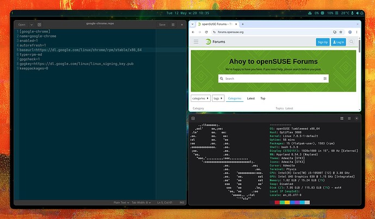This screenshot has height=219, width=375.
Task: Close the openSUSE Forums browser tab
Action: pos(236,24)
